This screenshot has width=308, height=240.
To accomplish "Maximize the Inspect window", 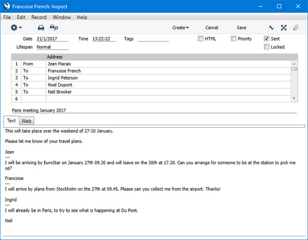I will pyautogui.click(x=279, y=6).
